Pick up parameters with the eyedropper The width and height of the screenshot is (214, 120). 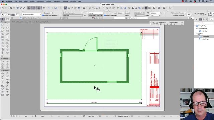(21, 8)
